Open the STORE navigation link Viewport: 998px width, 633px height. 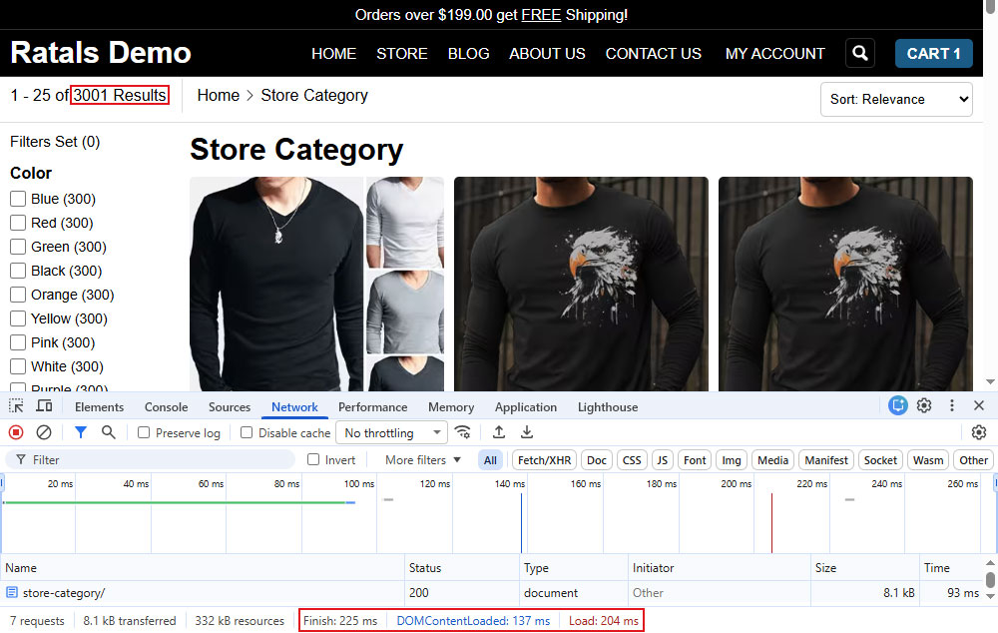[x=401, y=54]
